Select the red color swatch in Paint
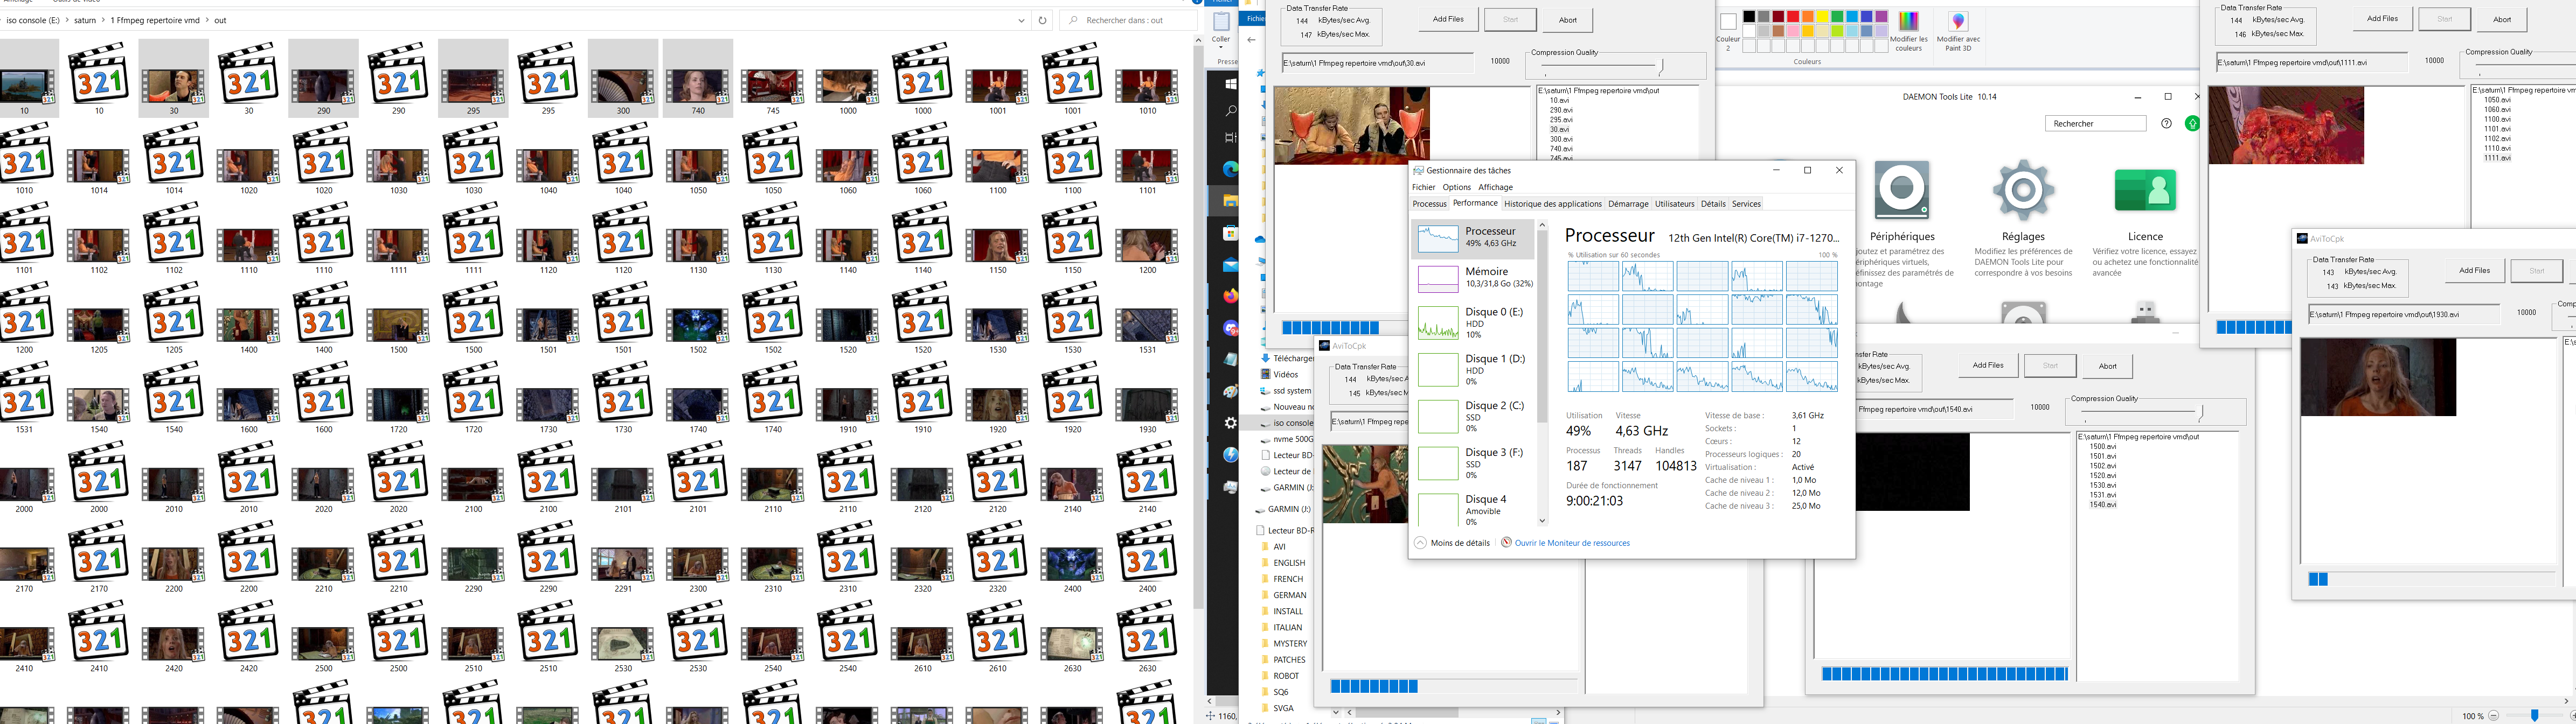 [x=1793, y=17]
